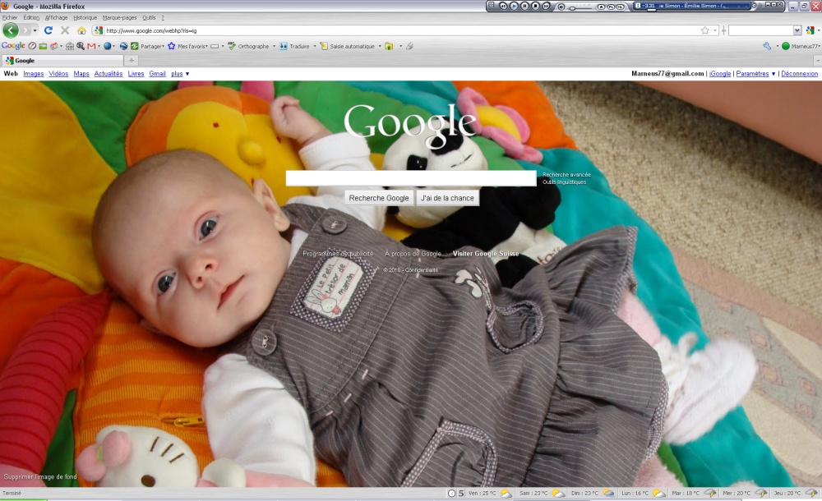
Task: Open the Marque-pages menu
Action: [119, 17]
